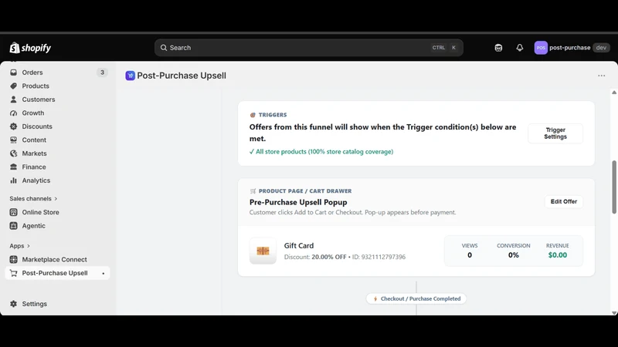The image size is (618, 347).
Task: Click the Conversion value 0%
Action: tap(513, 255)
